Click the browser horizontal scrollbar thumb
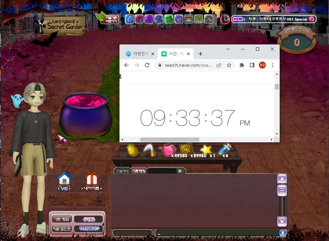 click(170, 140)
